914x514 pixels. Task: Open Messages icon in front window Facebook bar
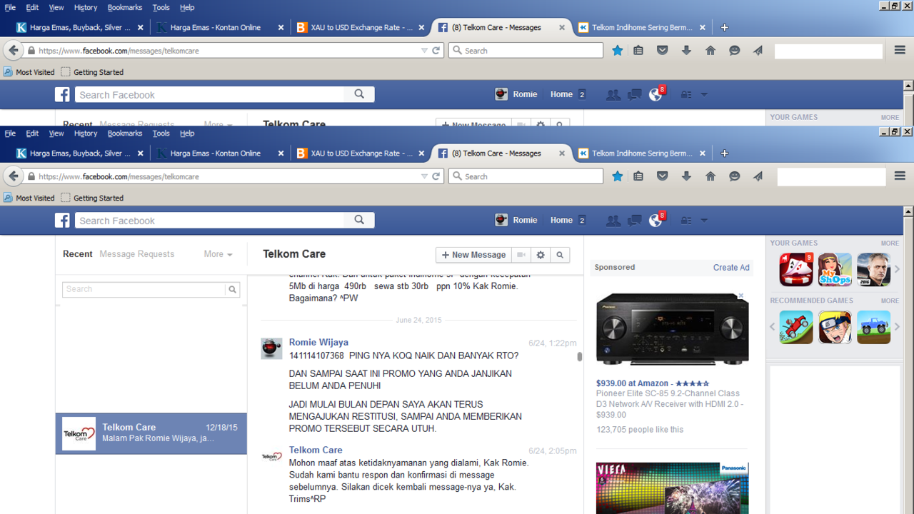point(634,221)
